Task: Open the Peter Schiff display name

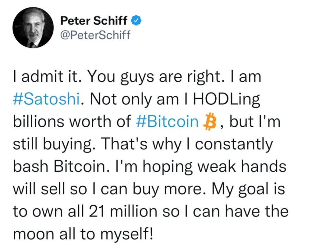Action: (95, 21)
